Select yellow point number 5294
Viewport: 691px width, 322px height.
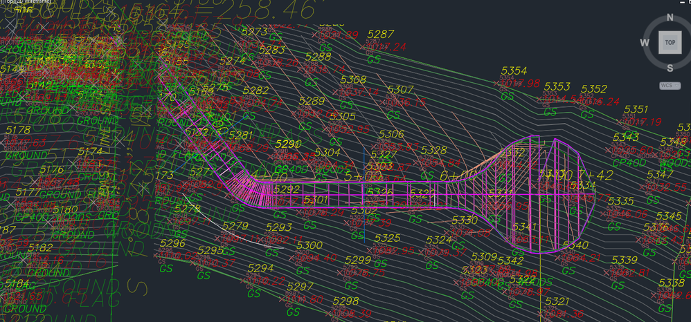[x=260, y=268]
